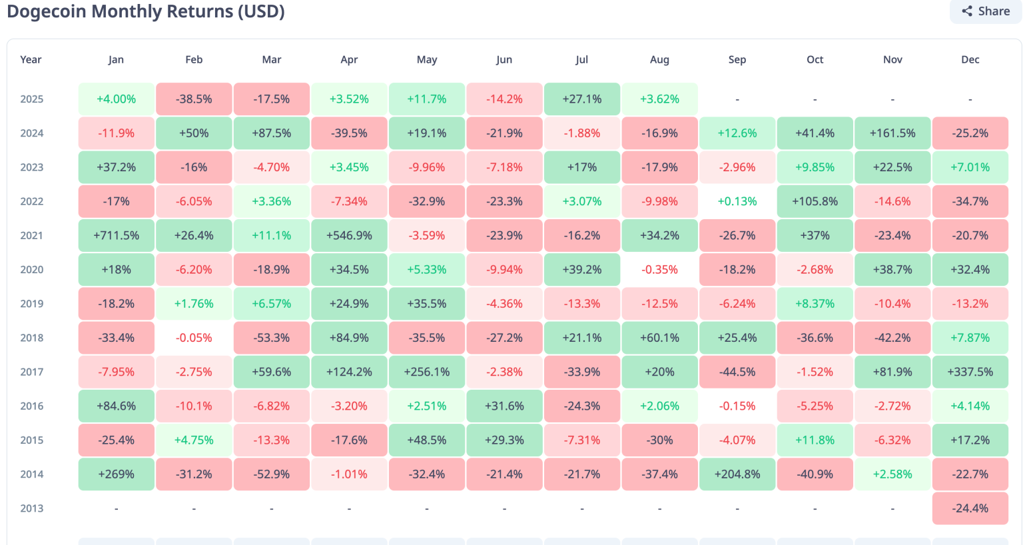The image size is (1023, 545).
Task: Click the Dec column header
Action: pos(970,59)
